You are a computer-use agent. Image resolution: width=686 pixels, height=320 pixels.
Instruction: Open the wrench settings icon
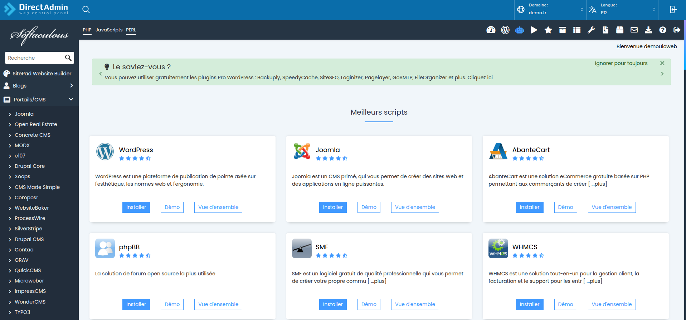[591, 30]
